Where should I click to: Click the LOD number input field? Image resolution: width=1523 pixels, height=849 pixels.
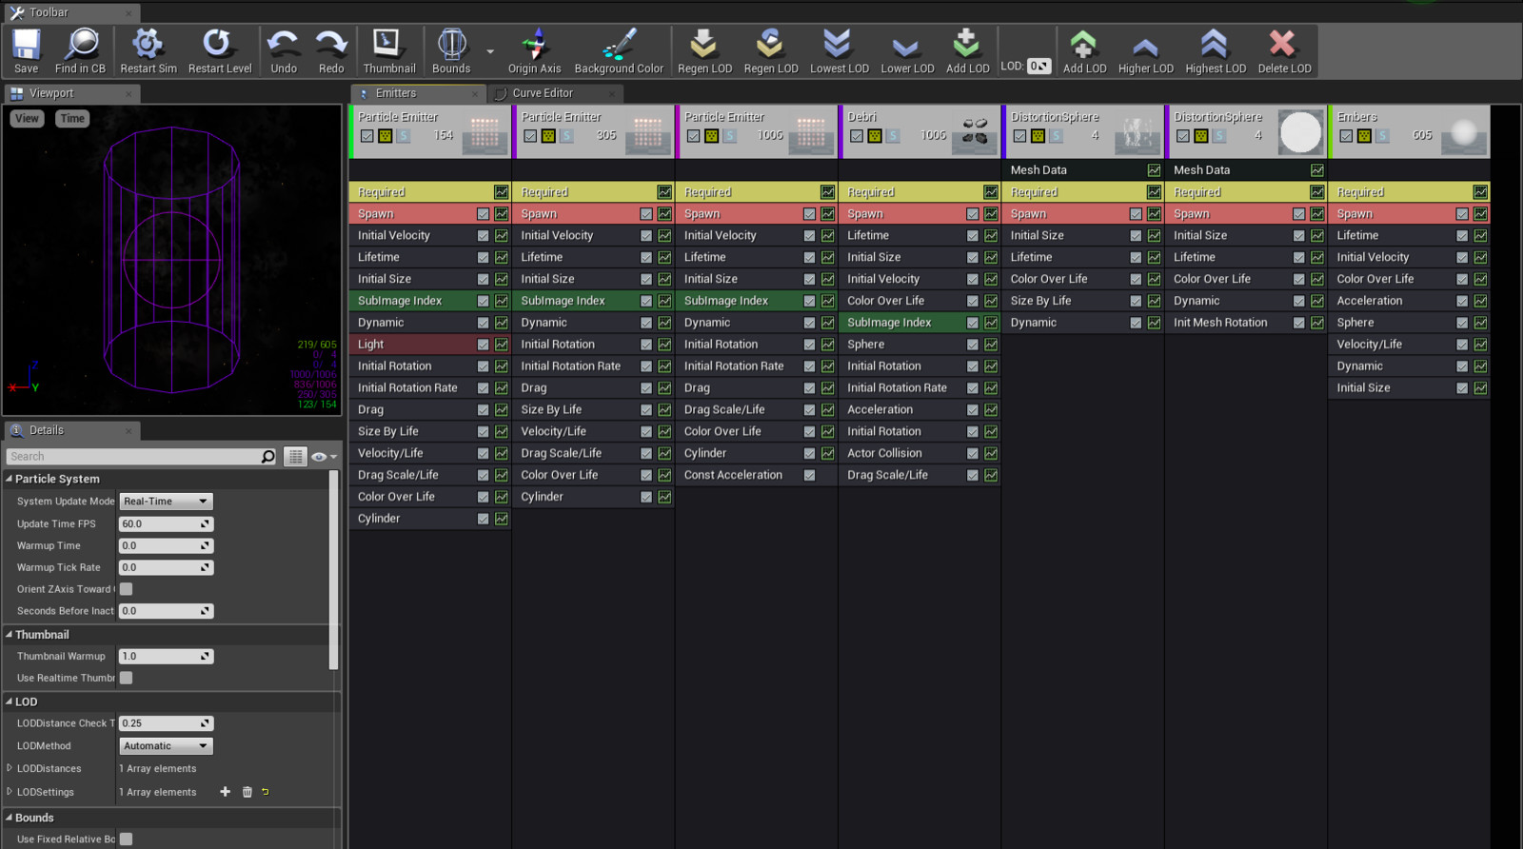(x=1038, y=66)
